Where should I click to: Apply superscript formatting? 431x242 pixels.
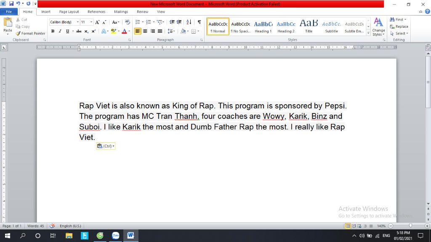coord(93,31)
